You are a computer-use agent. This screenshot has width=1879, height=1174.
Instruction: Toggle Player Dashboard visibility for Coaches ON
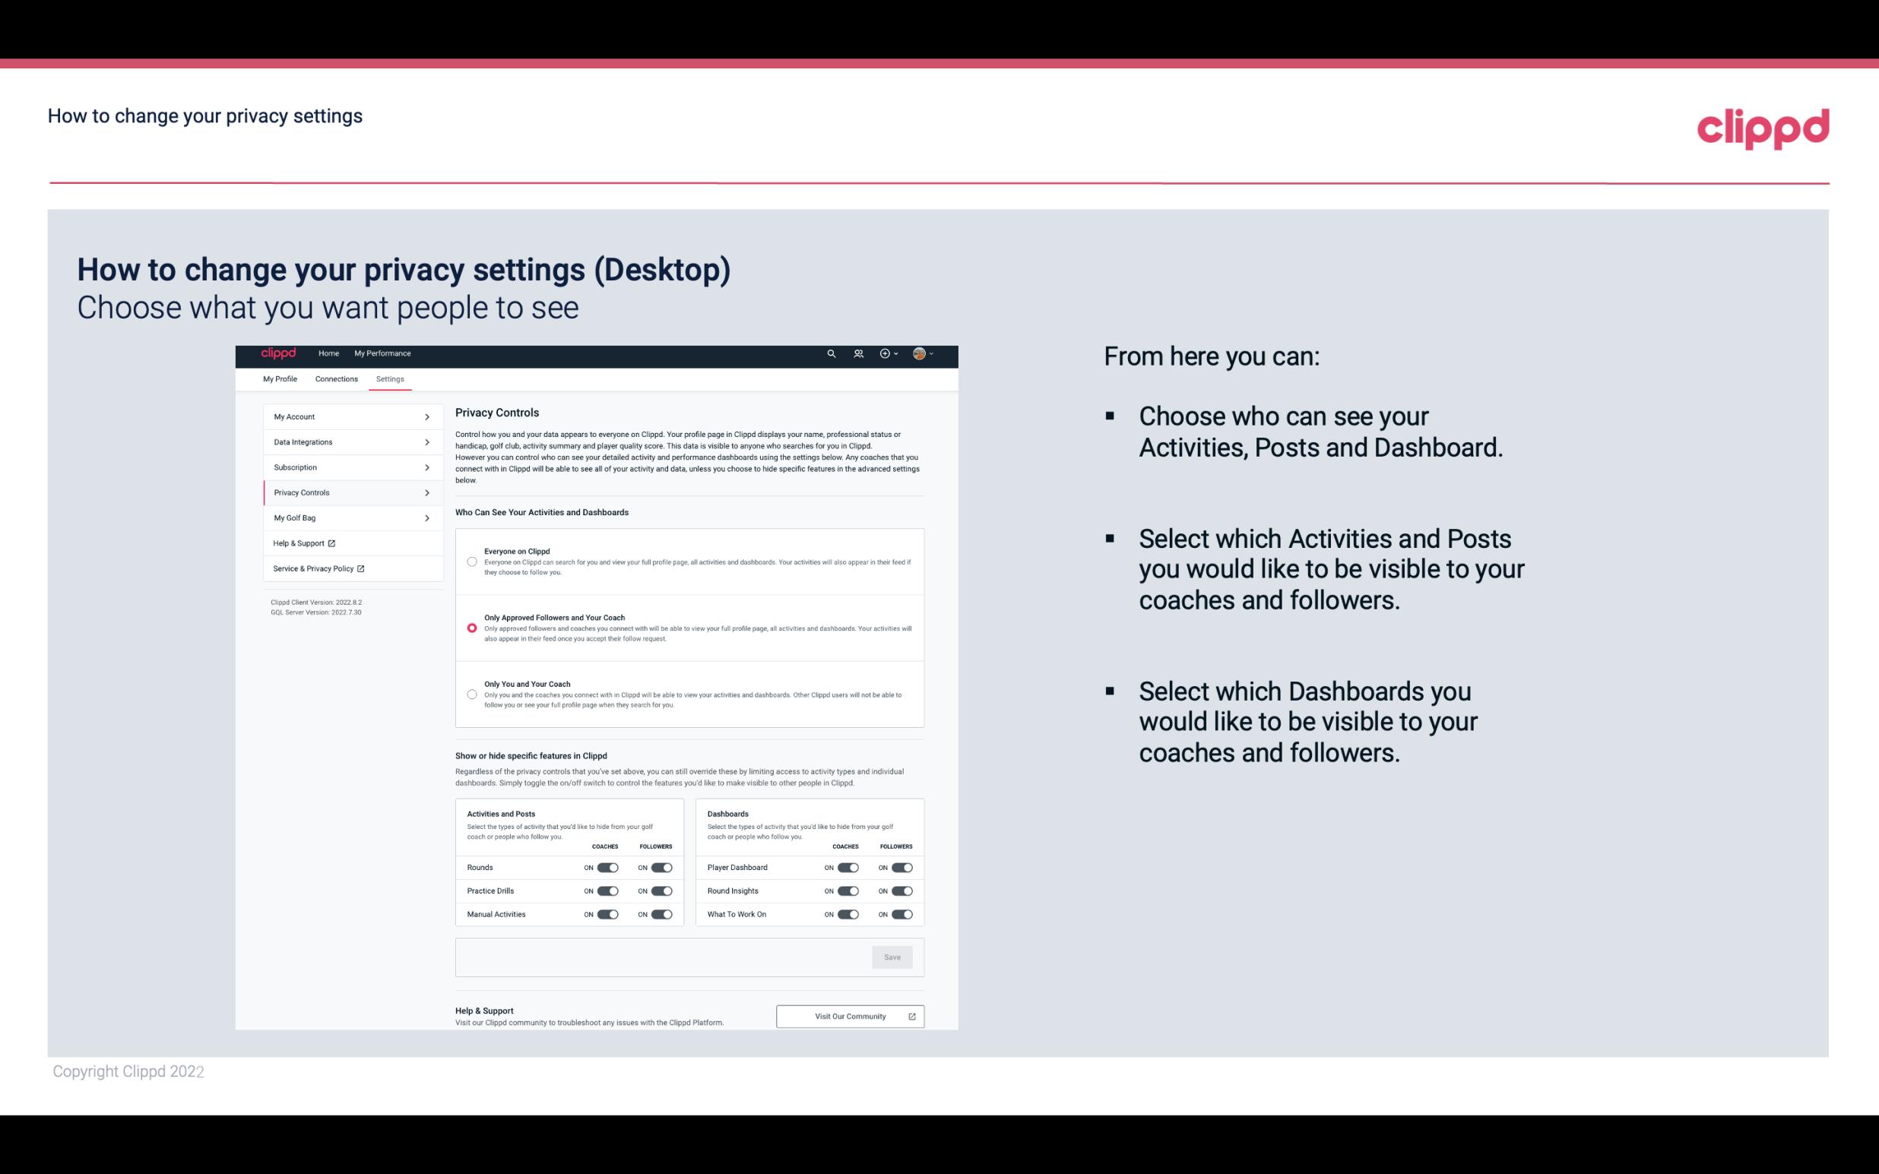847,867
